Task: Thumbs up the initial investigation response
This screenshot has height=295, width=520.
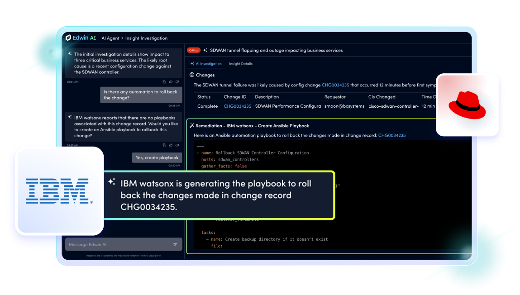Action: pyautogui.click(x=171, y=82)
